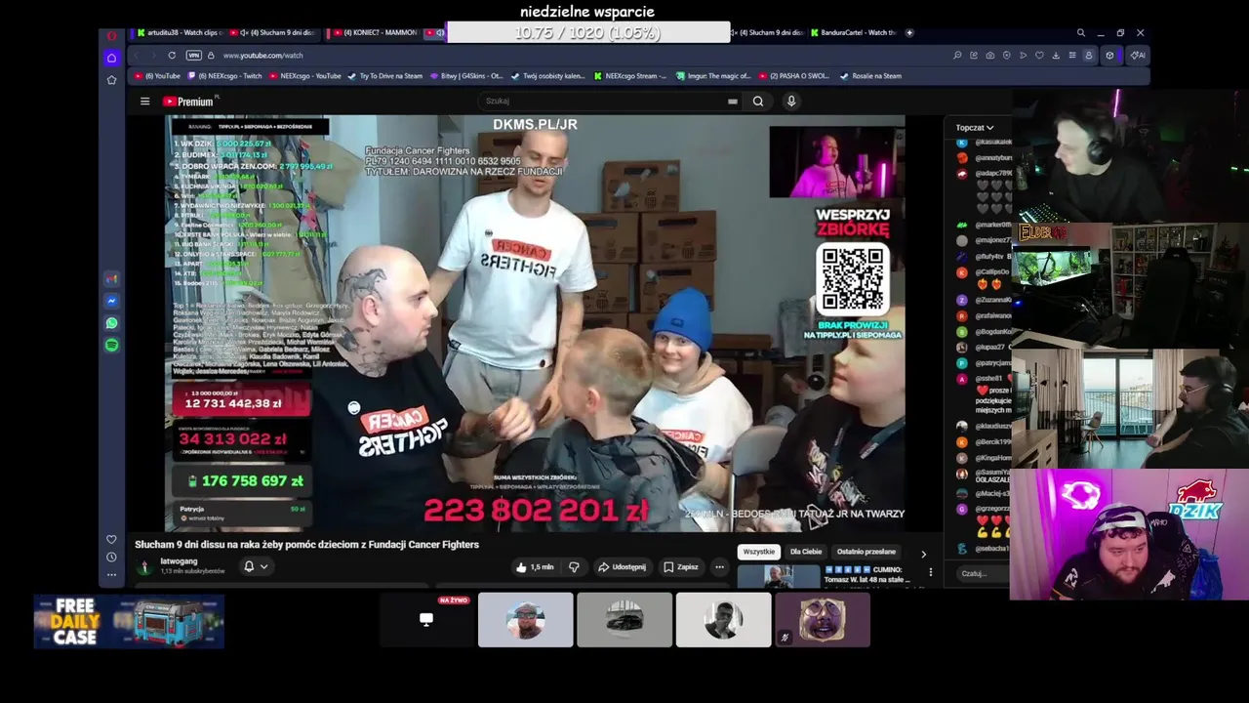Open ad blocker shield toolbar icon

pos(1007,56)
